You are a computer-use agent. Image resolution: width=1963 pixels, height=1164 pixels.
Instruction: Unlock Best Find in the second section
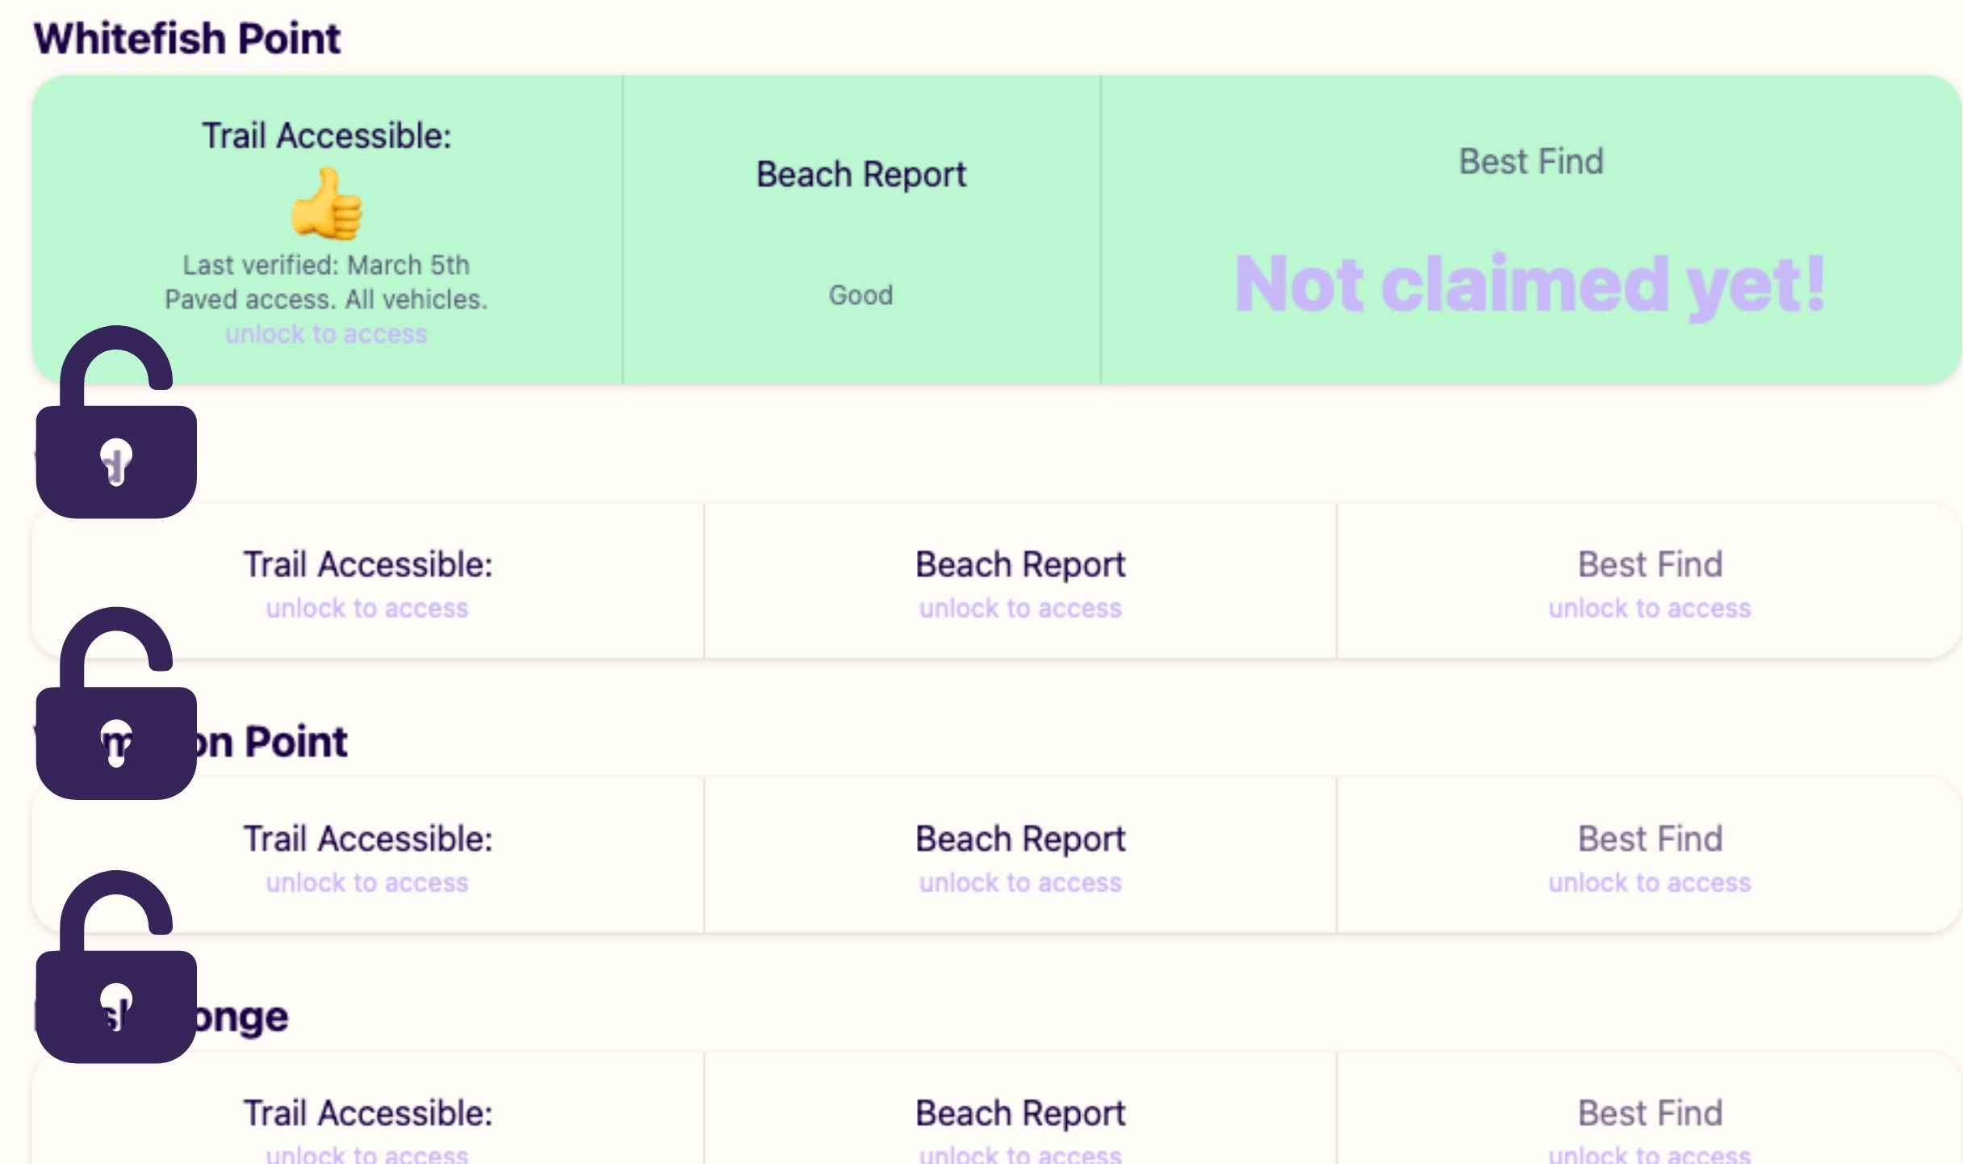coord(1651,608)
